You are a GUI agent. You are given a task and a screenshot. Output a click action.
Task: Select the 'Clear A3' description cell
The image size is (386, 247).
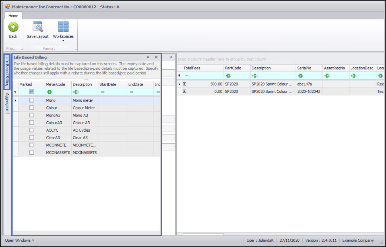click(x=85, y=138)
